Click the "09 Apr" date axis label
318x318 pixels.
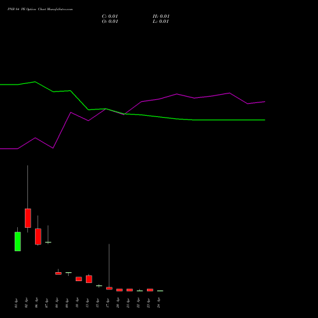coord(67,303)
